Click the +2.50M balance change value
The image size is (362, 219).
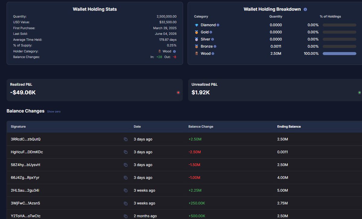click(195, 139)
